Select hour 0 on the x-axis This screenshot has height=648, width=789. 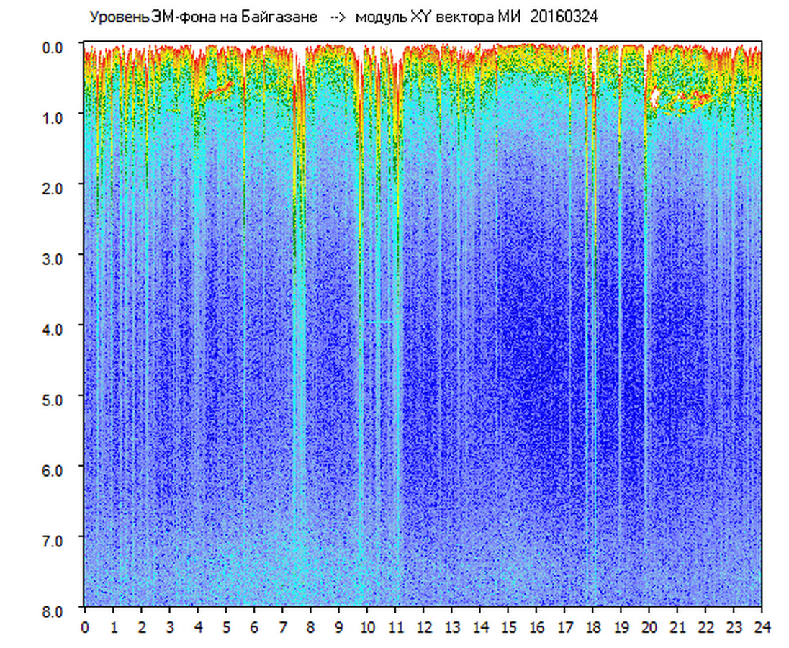click(85, 627)
